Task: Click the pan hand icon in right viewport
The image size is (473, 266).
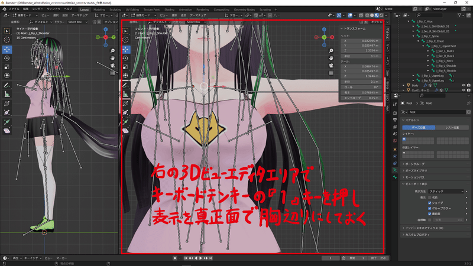Action: [331, 58]
